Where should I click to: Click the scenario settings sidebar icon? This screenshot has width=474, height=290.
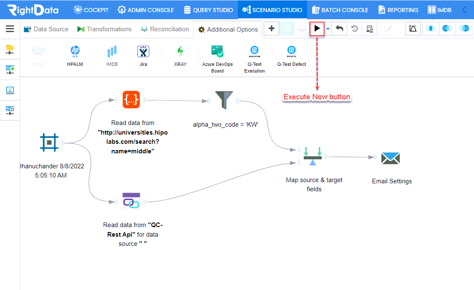[10, 110]
